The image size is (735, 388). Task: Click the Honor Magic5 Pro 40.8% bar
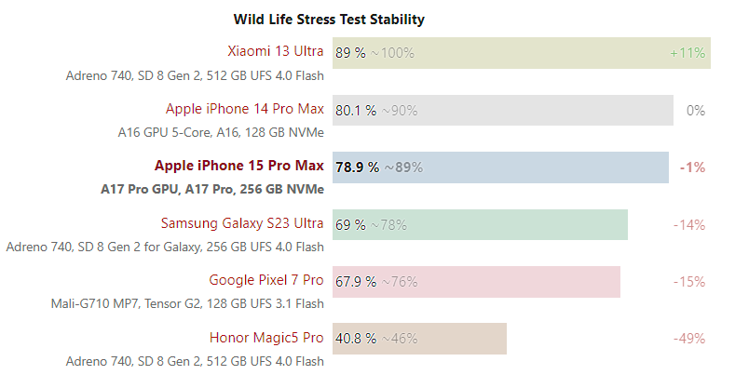point(419,339)
